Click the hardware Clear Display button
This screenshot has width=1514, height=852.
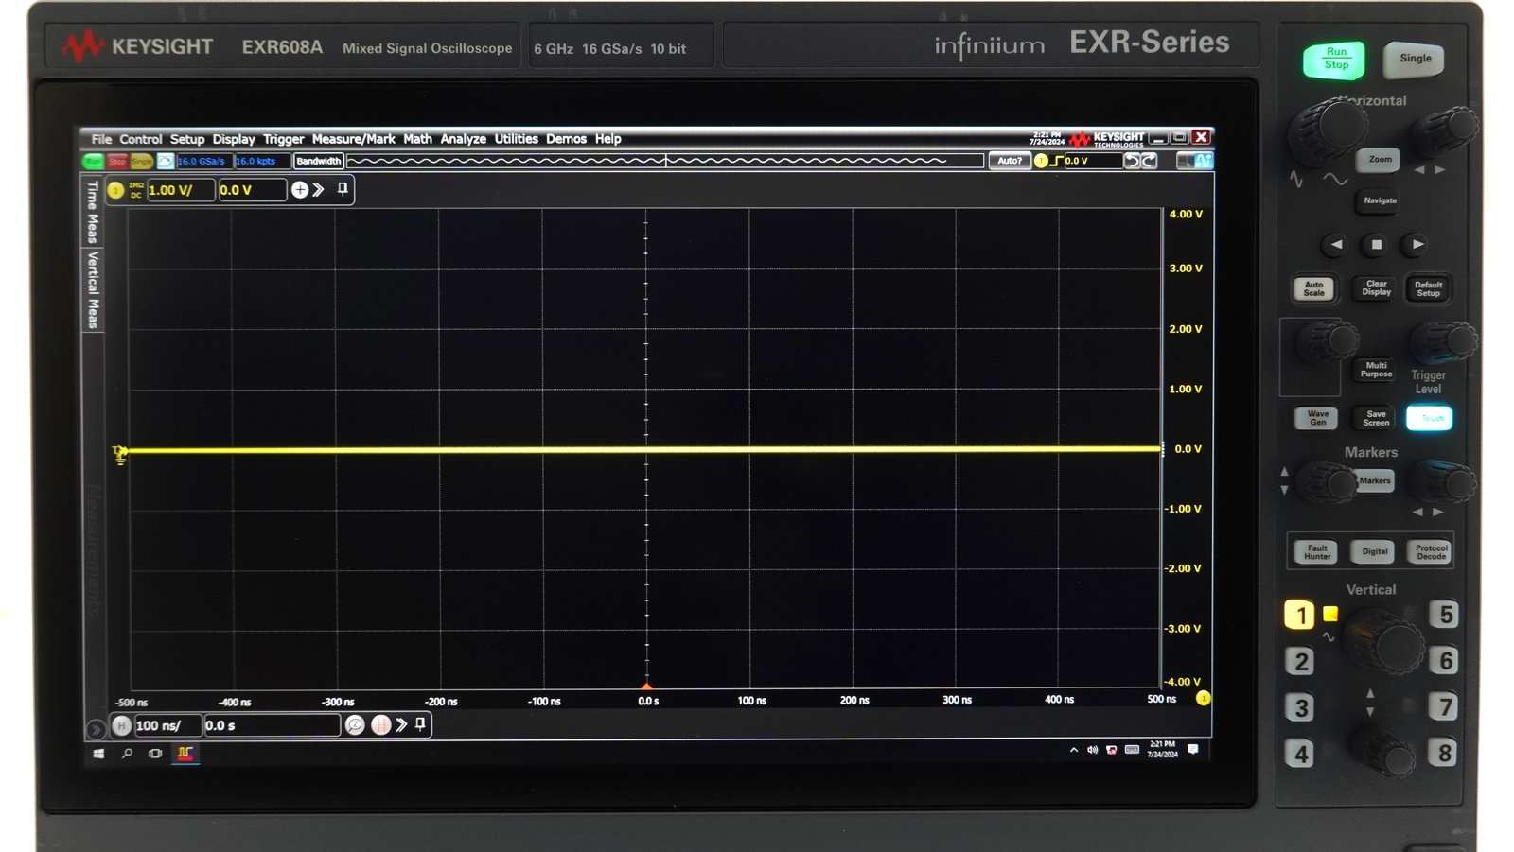pos(1376,288)
